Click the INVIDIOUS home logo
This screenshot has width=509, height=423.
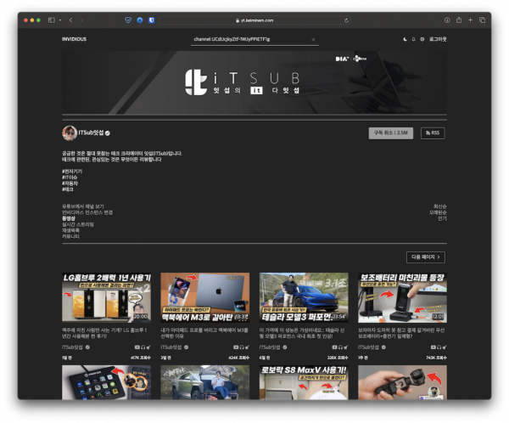[x=74, y=39]
